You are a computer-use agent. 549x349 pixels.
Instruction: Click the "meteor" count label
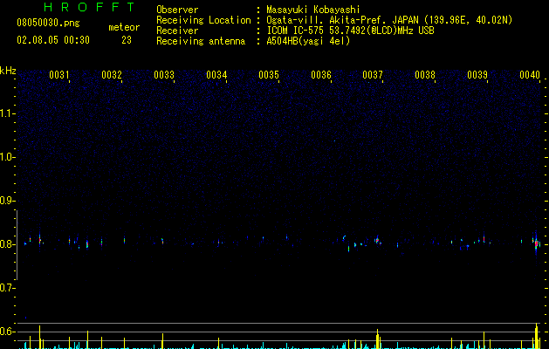(x=124, y=27)
